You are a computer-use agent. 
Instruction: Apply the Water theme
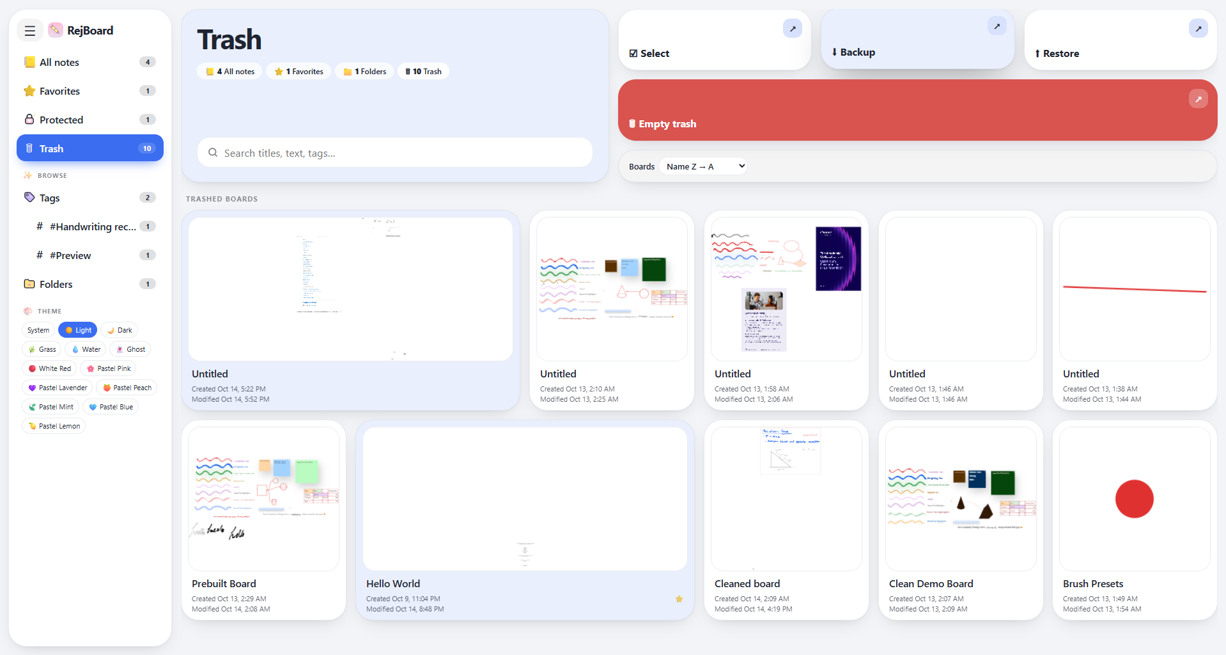(86, 349)
